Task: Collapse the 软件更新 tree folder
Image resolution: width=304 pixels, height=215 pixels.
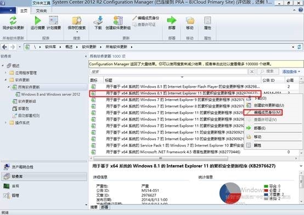Action: pyautogui.click(x=5, y=80)
